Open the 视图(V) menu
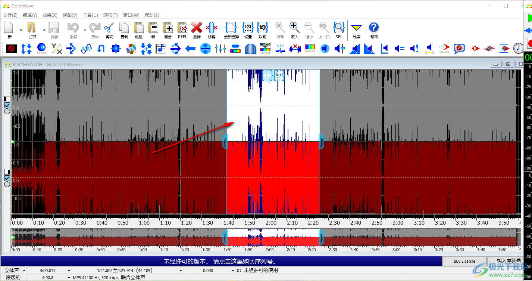 (70, 15)
